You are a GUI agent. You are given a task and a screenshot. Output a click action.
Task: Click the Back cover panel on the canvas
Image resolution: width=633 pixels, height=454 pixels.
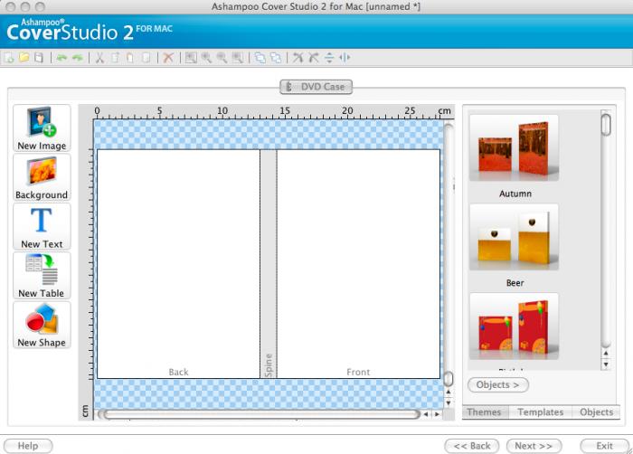[178, 264]
